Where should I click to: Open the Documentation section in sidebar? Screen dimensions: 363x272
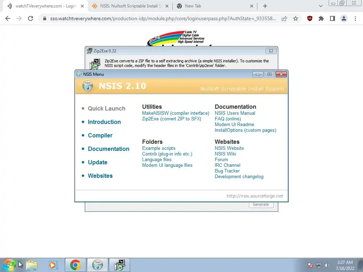[108, 149]
